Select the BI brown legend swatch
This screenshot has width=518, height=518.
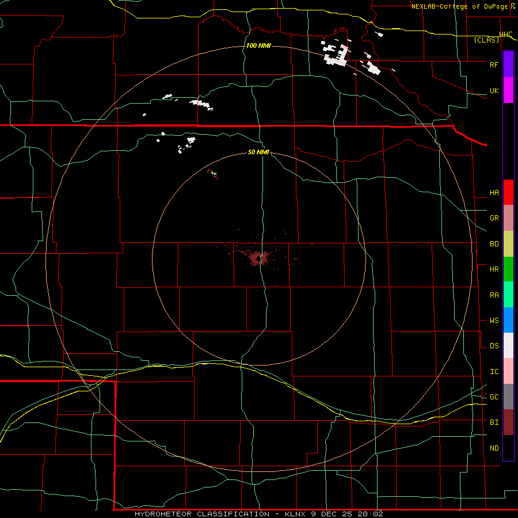508,422
